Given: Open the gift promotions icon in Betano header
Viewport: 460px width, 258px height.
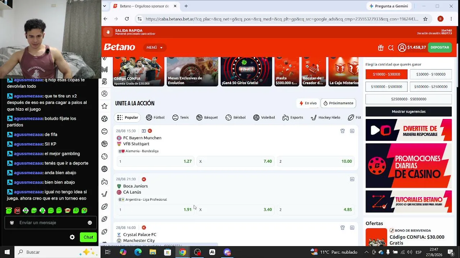Looking at the screenshot, I should pos(381,47).
